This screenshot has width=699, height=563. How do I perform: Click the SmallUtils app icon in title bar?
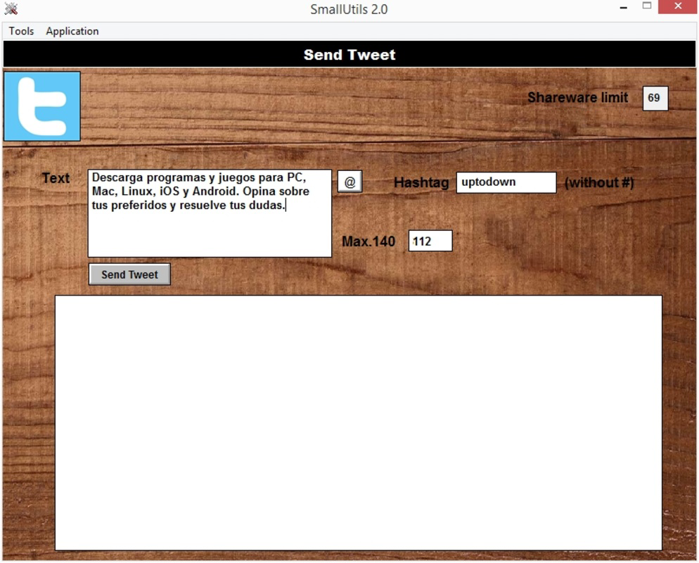tap(11, 9)
